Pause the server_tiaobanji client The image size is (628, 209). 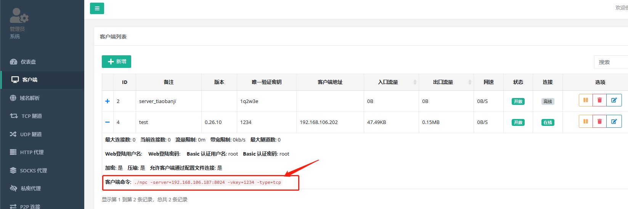pos(586,100)
